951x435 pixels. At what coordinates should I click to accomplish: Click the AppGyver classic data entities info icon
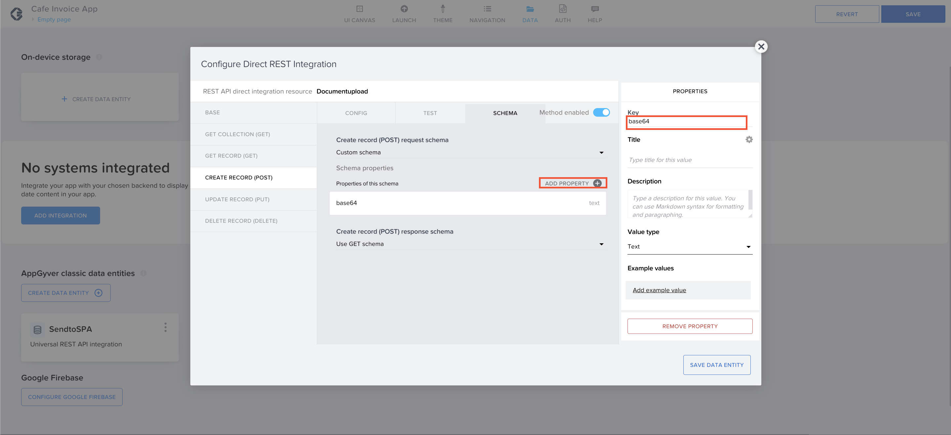coord(143,273)
